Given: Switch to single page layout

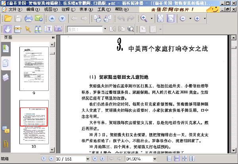Looking at the screenshot, I should pos(169,158).
